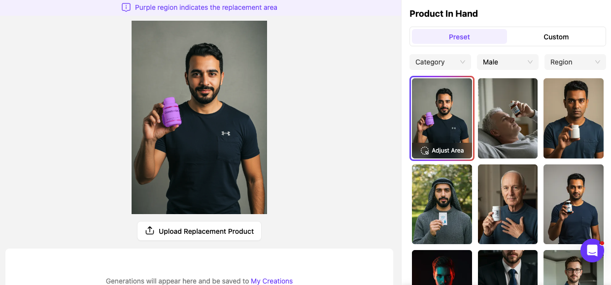Switch to the Custom tab

tap(556, 37)
